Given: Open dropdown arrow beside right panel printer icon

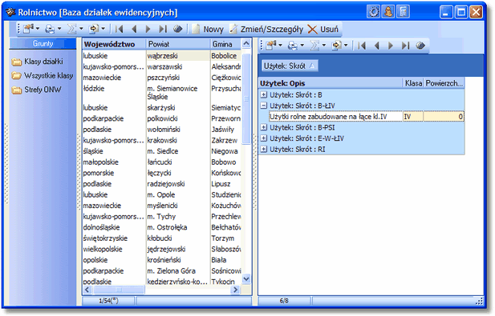Looking at the screenshot, I should (302, 46).
